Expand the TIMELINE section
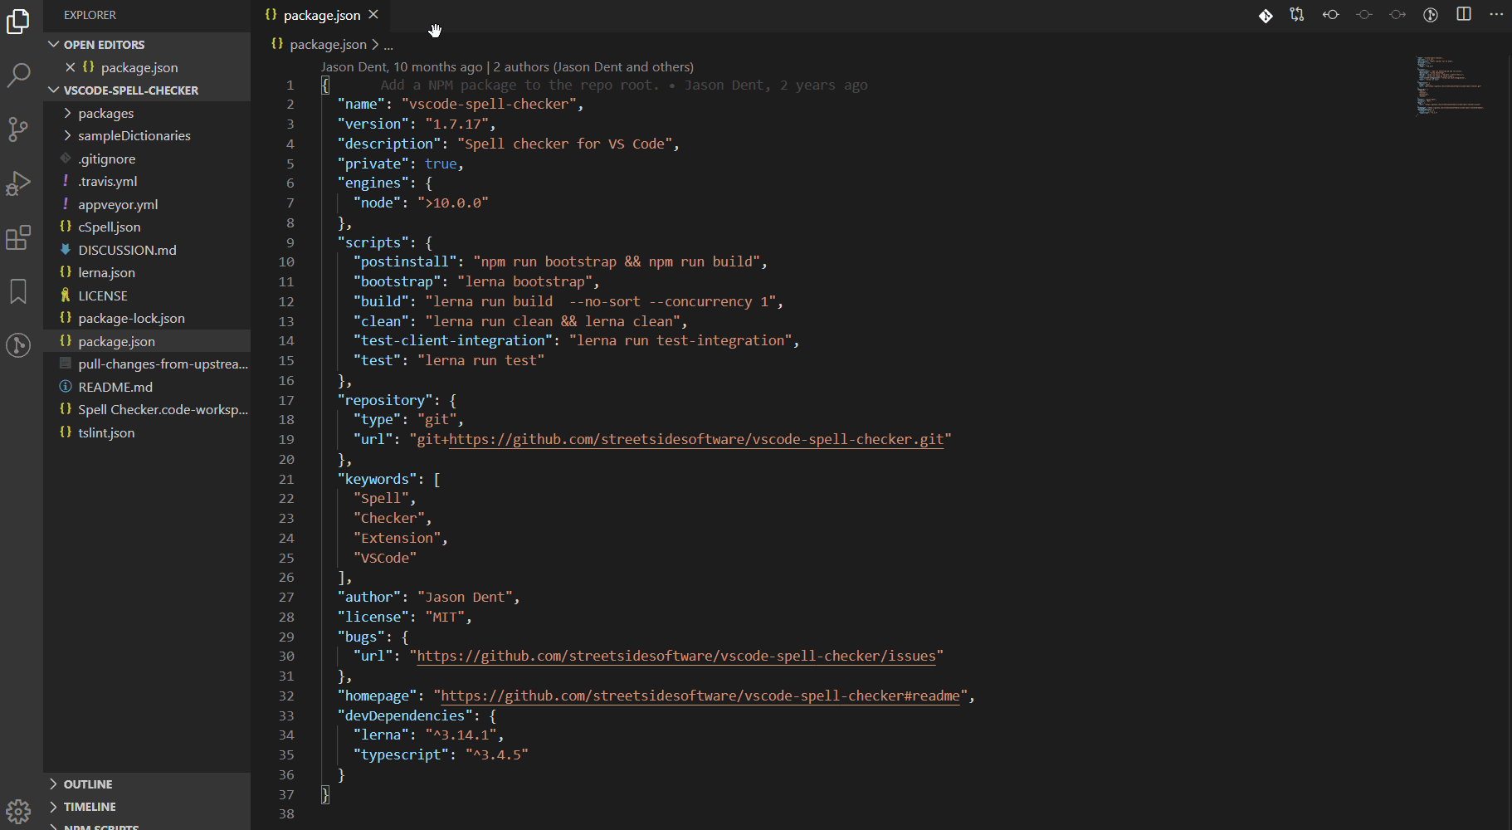1512x830 pixels. 147,806
